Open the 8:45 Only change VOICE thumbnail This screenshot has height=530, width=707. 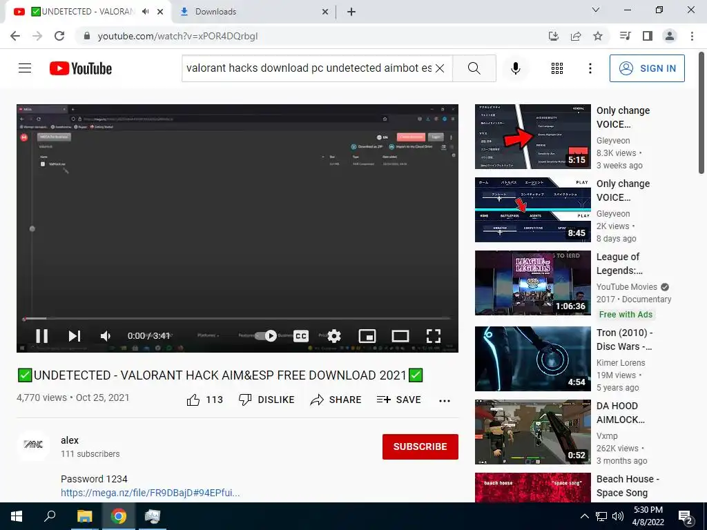point(532,210)
